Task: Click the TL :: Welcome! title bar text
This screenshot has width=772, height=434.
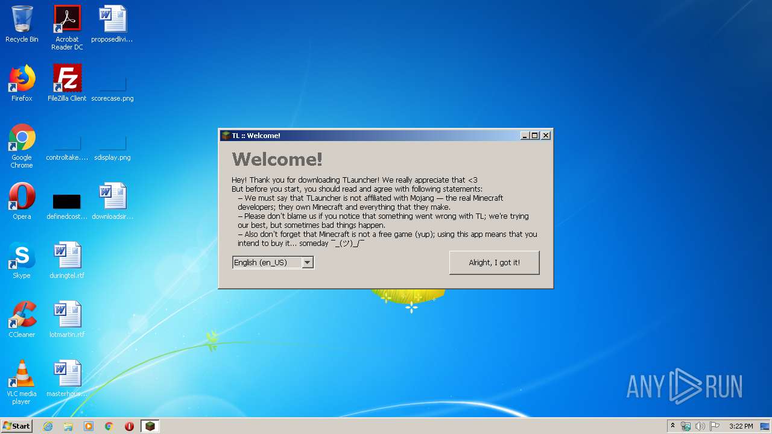Action: pos(256,136)
